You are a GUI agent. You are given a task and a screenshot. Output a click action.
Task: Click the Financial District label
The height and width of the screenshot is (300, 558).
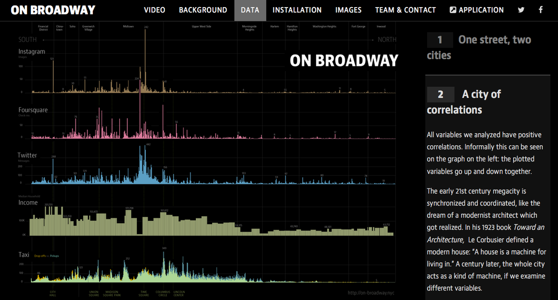tap(43, 28)
